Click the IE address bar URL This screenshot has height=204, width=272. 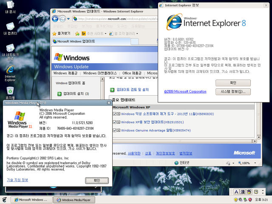pos(118,19)
